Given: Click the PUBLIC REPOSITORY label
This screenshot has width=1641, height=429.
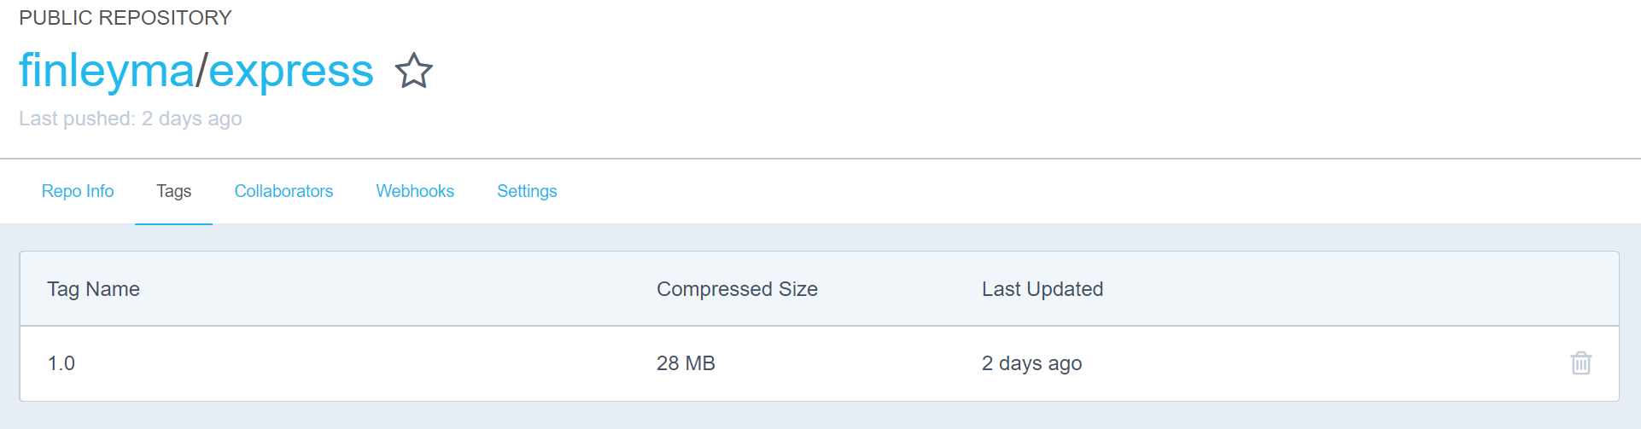Looking at the screenshot, I should coord(126,18).
